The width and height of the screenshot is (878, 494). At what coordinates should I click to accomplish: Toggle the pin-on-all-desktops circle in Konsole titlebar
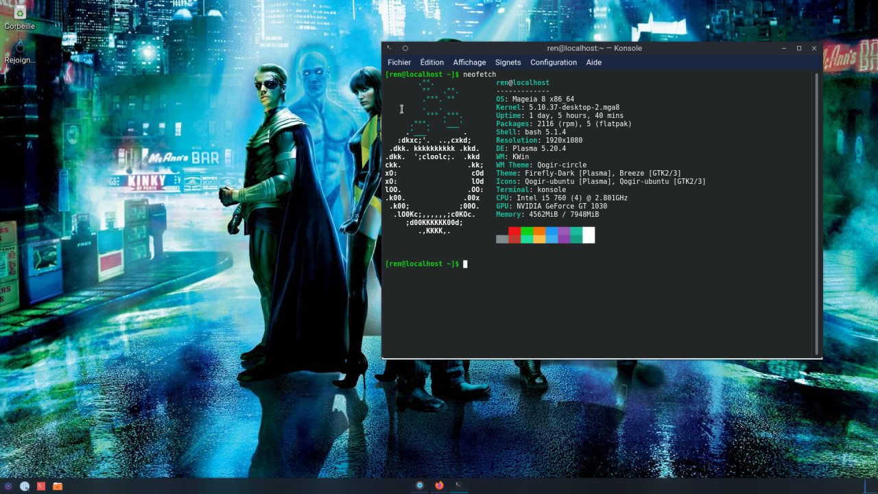(405, 48)
